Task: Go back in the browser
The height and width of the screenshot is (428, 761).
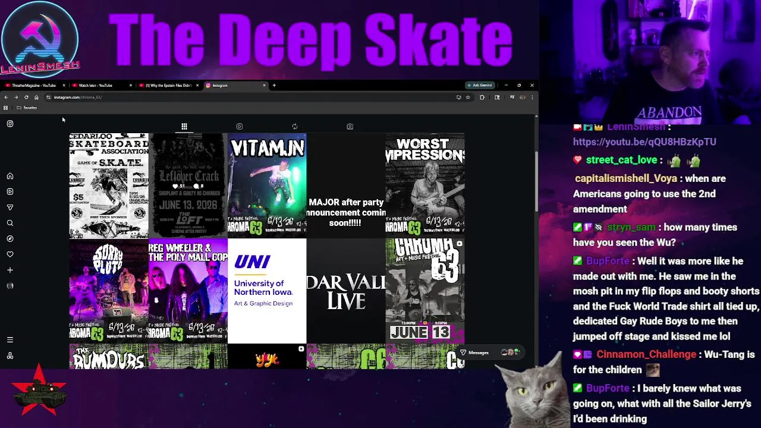Action: (6, 97)
